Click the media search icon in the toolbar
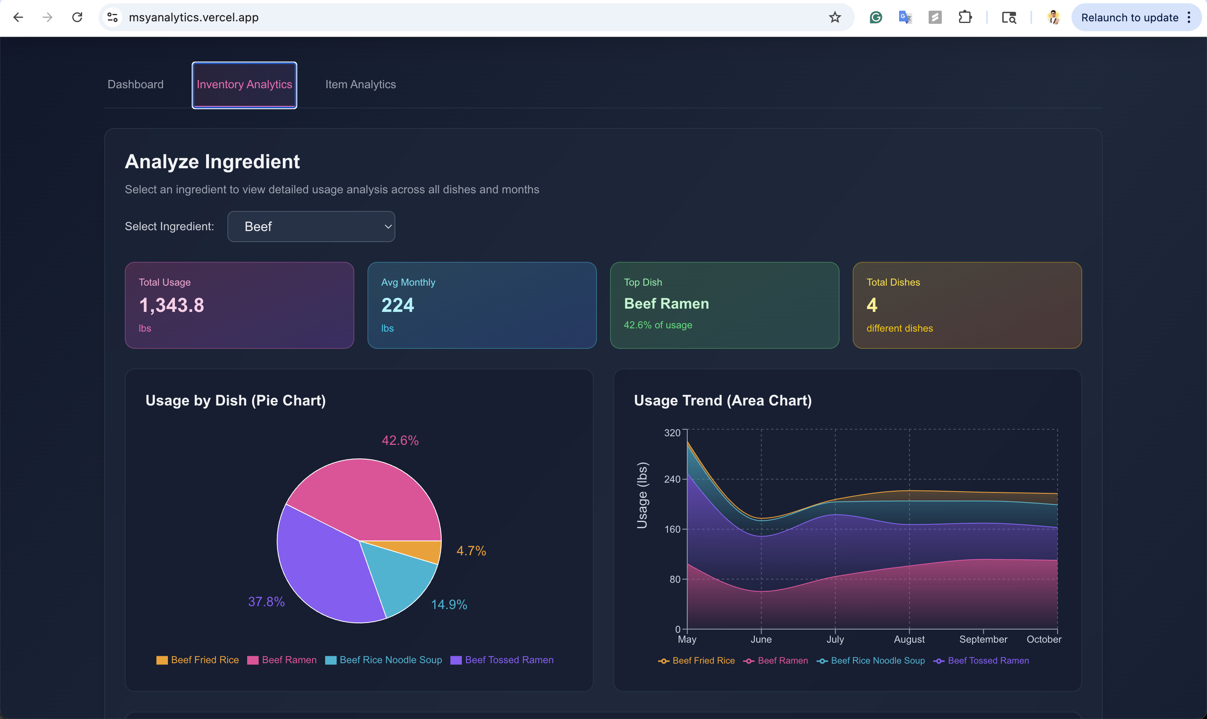This screenshot has height=719, width=1207. [x=1009, y=18]
